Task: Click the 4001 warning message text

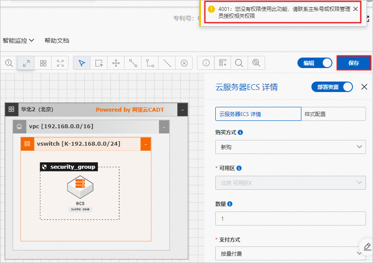Action: click(284, 12)
